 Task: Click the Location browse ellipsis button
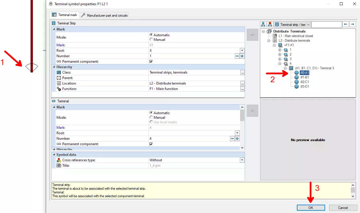point(242,84)
